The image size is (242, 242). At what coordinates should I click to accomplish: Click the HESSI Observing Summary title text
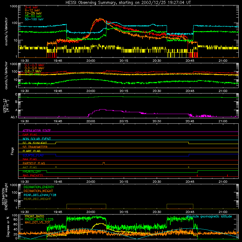(x=128, y=2)
